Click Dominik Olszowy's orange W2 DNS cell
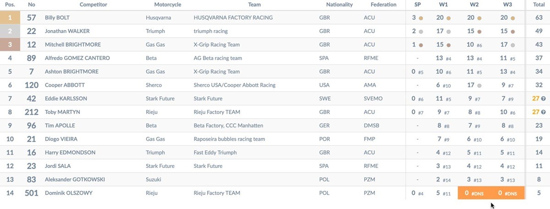 pyautogui.click(x=474, y=193)
